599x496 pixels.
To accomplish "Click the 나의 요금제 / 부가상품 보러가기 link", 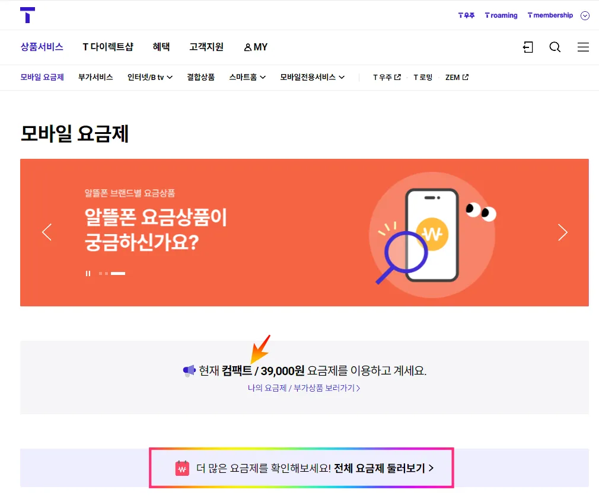I will click(x=304, y=388).
